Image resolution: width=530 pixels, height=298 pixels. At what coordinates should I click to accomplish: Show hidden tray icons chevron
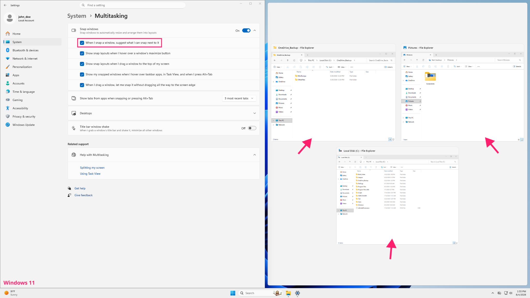click(x=492, y=293)
